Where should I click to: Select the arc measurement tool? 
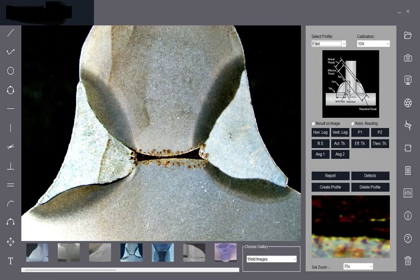coord(10,203)
